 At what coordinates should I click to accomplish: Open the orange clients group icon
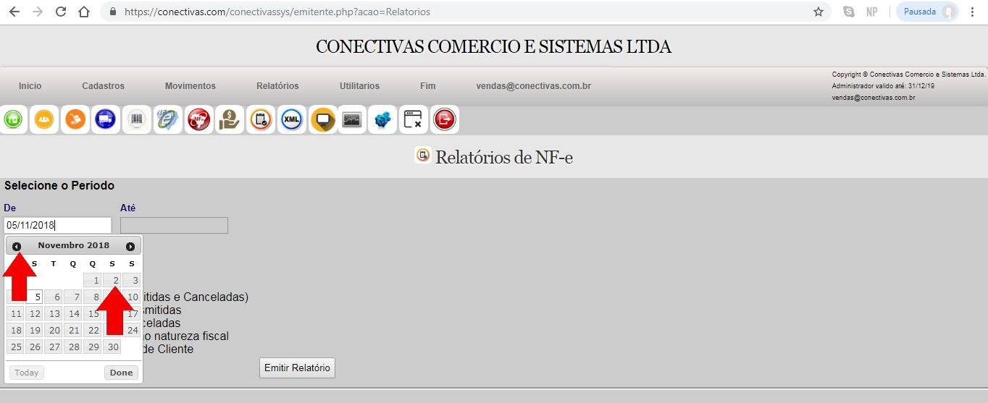[x=44, y=119]
